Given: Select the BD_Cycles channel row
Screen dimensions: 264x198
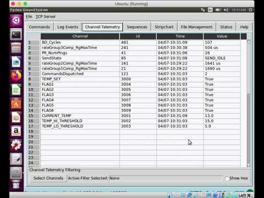Looking at the screenshot, I should pyautogui.click(x=140, y=42).
